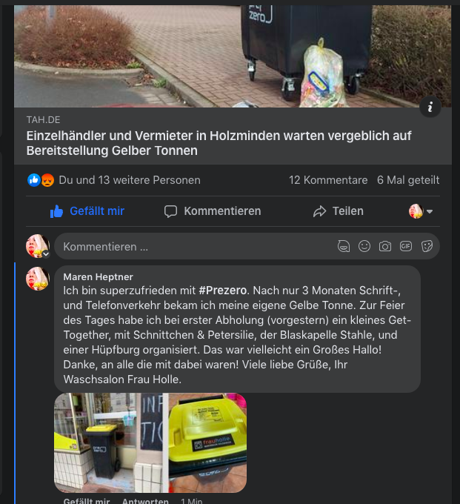Open sticker picker in comment box
This screenshot has height=504, width=460.
(x=427, y=247)
